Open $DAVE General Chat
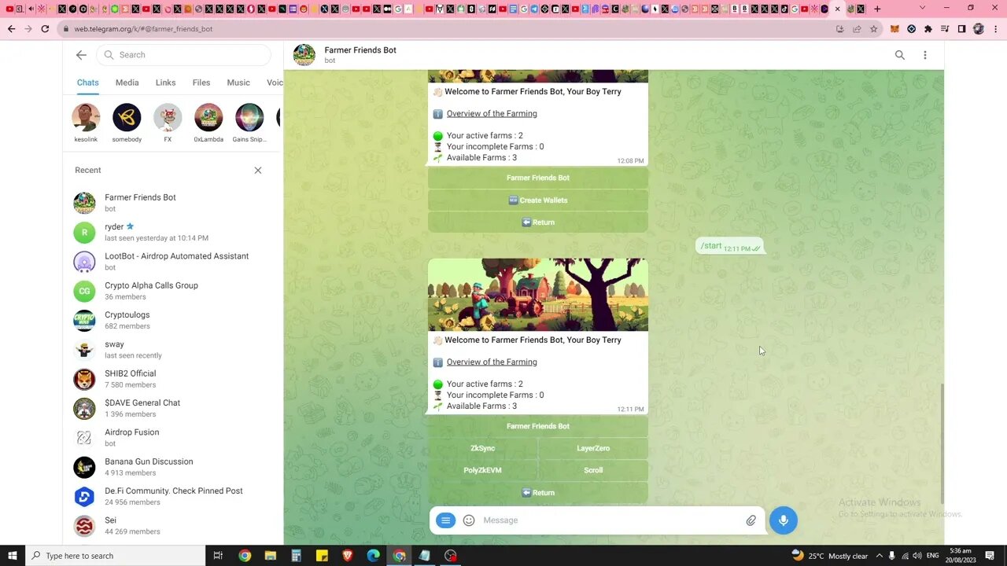1007x566 pixels. tap(172, 408)
